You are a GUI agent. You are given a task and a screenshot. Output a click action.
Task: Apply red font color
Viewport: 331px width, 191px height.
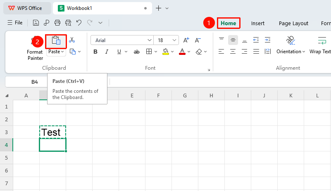pos(182,52)
